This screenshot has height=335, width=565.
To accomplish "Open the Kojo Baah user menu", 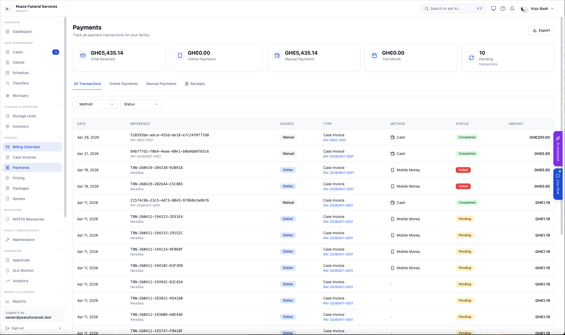I will point(537,9).
